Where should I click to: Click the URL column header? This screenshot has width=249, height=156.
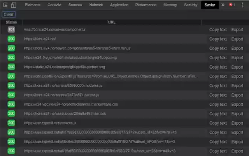pyautogui.click(x=112, y=22)
